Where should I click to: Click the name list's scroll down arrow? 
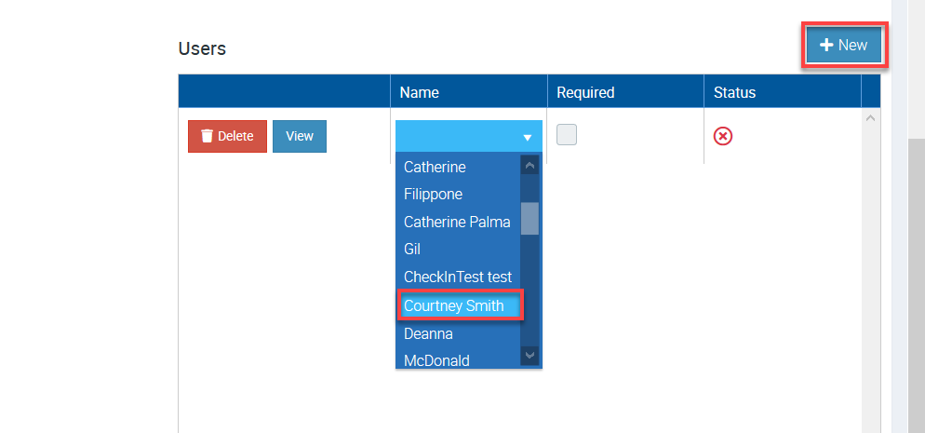pos(530,355)
